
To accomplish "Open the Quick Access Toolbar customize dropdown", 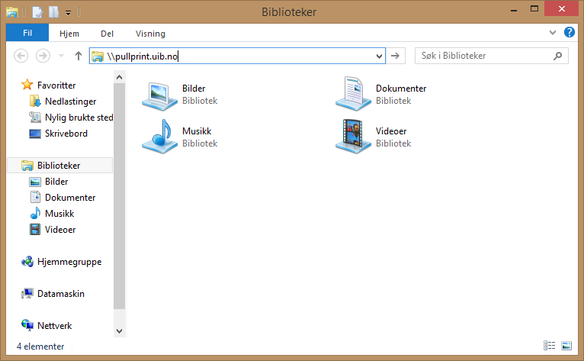I will tap(69, 12).
